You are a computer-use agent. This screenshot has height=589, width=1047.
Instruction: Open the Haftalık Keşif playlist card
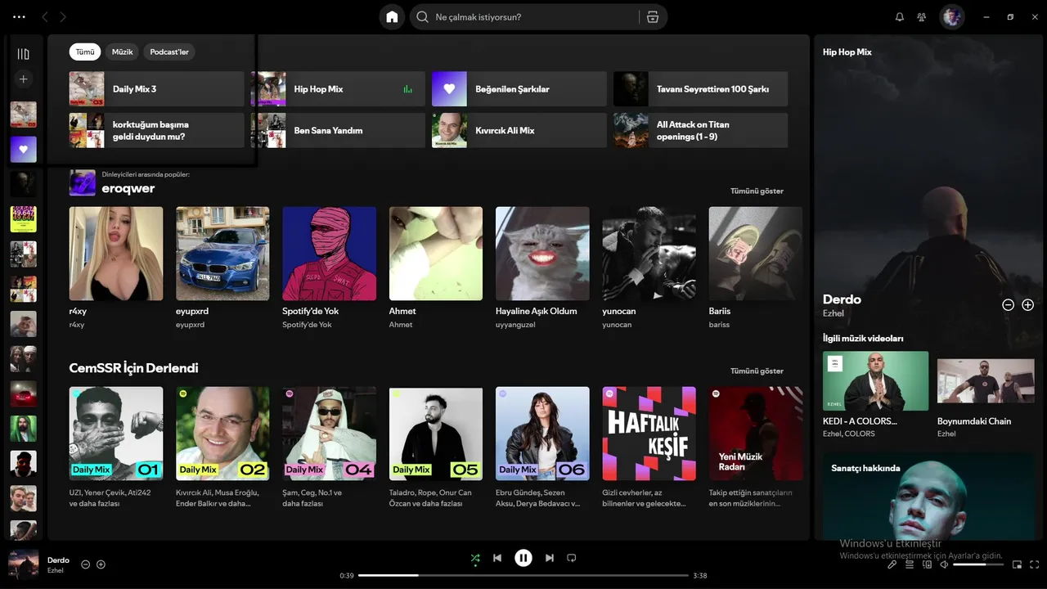tap(649, 447)
